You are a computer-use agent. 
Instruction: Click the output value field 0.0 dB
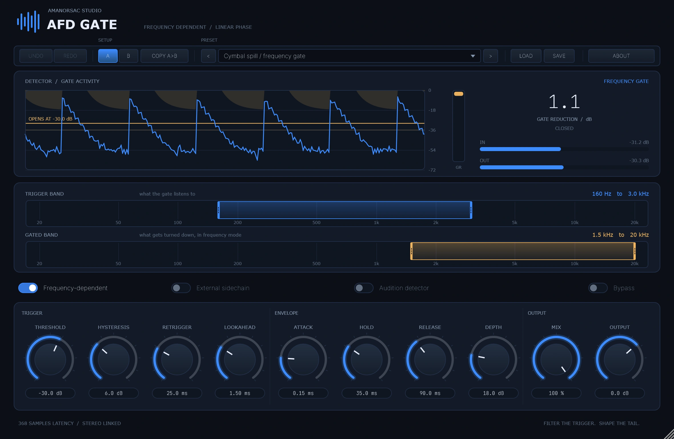click(x=620, y=393)
